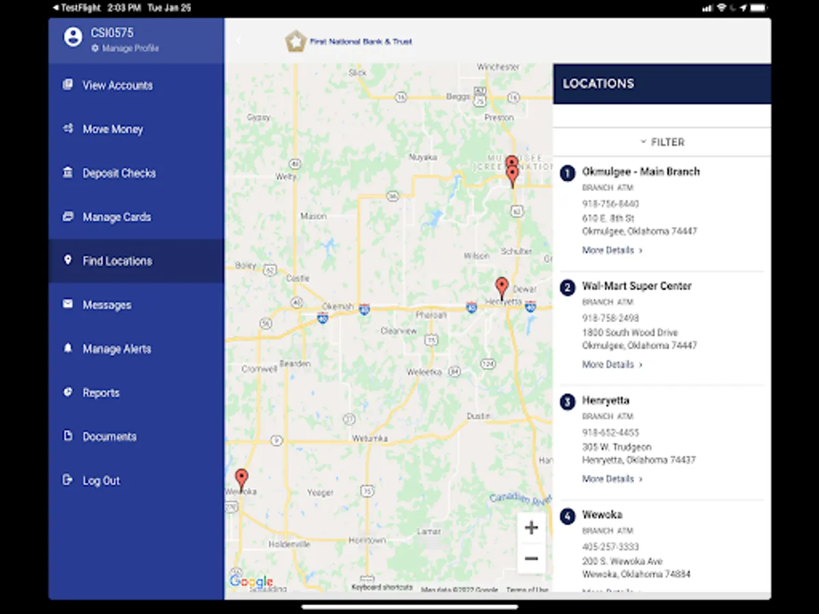This screenshot has width=819, height=614.
Task: Click the address 305 W. Trudgeon
Action: pos(616,448)
